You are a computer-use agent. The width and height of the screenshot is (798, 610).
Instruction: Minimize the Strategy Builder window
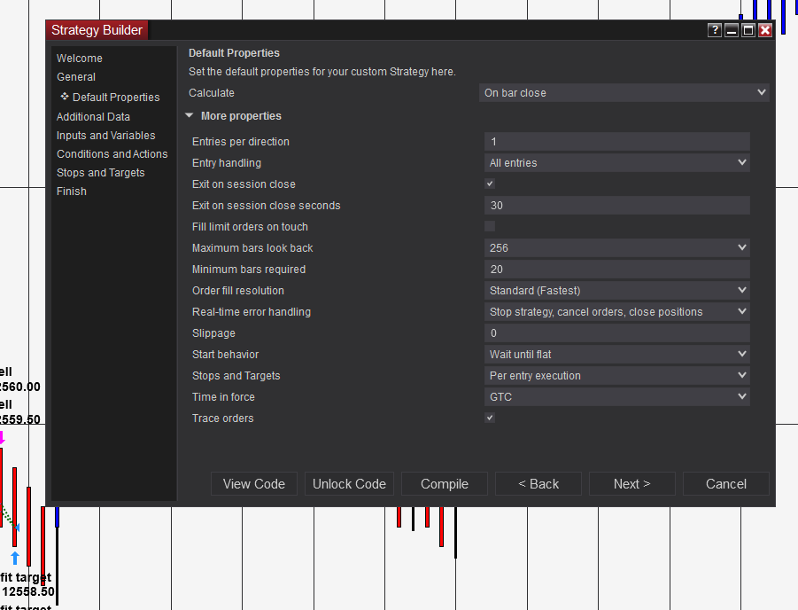point(732,30)
